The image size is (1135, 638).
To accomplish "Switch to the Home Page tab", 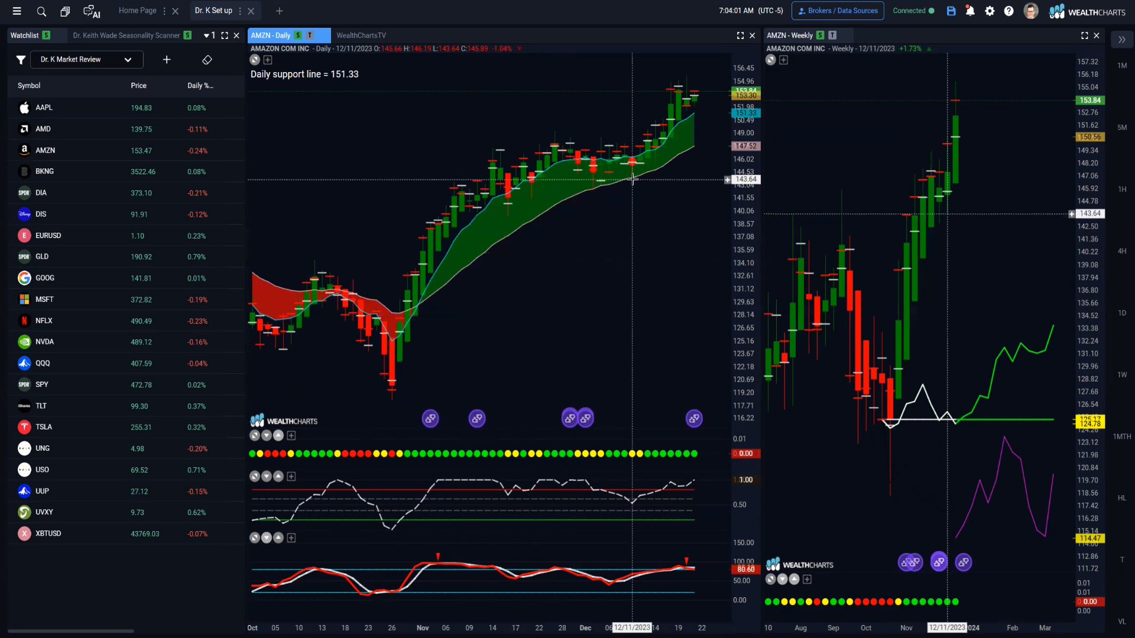I will pyautogui.click(x=137, y=11).
